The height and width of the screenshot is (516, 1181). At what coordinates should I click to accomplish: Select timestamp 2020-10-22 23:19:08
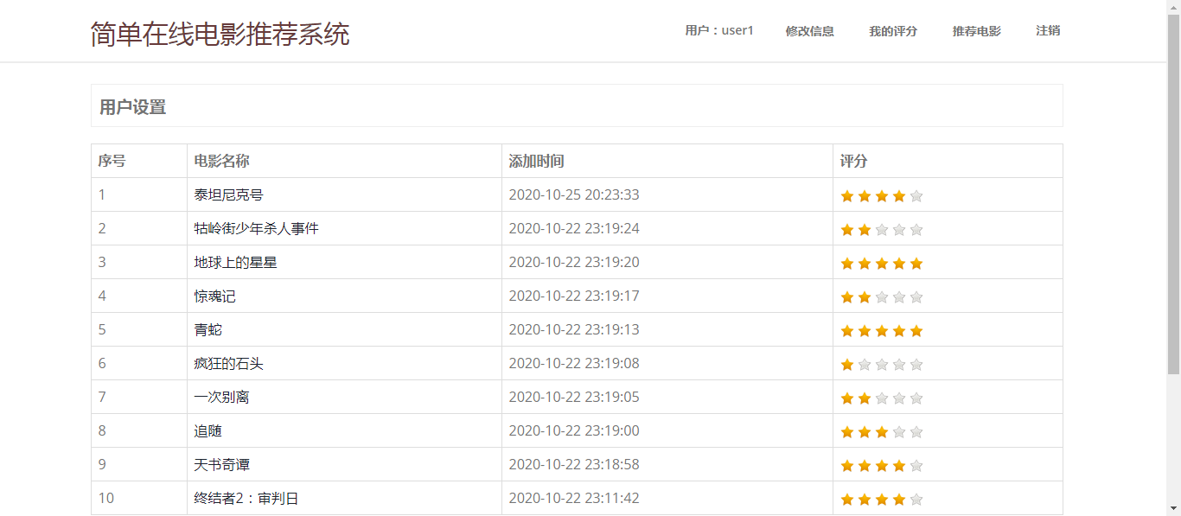pyautogui.click(x=574, y=363)
